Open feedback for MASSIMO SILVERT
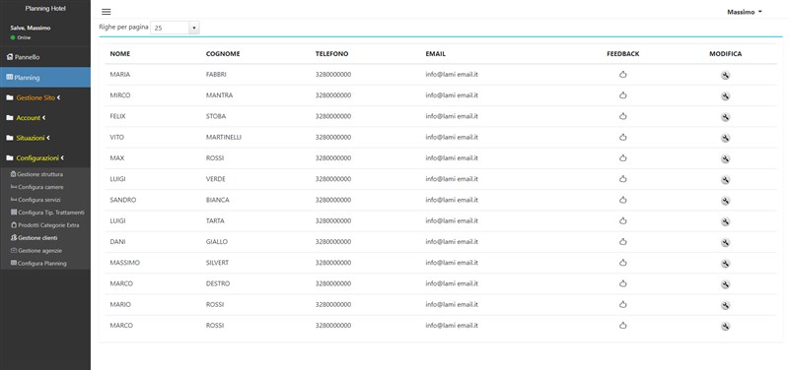The image size is (789, 370). click(x=623, y=263)
